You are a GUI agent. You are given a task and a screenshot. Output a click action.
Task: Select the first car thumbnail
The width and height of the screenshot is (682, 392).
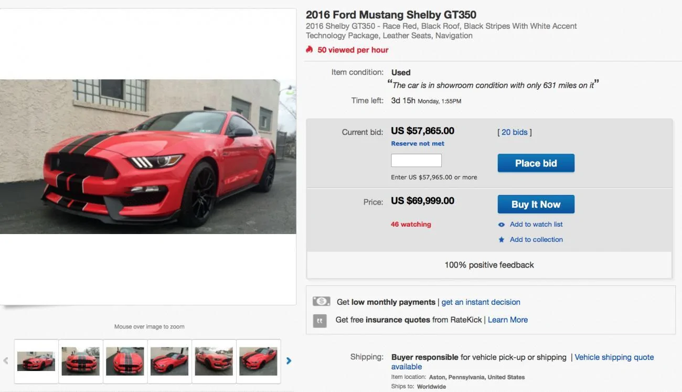click(x=36, y=361)
